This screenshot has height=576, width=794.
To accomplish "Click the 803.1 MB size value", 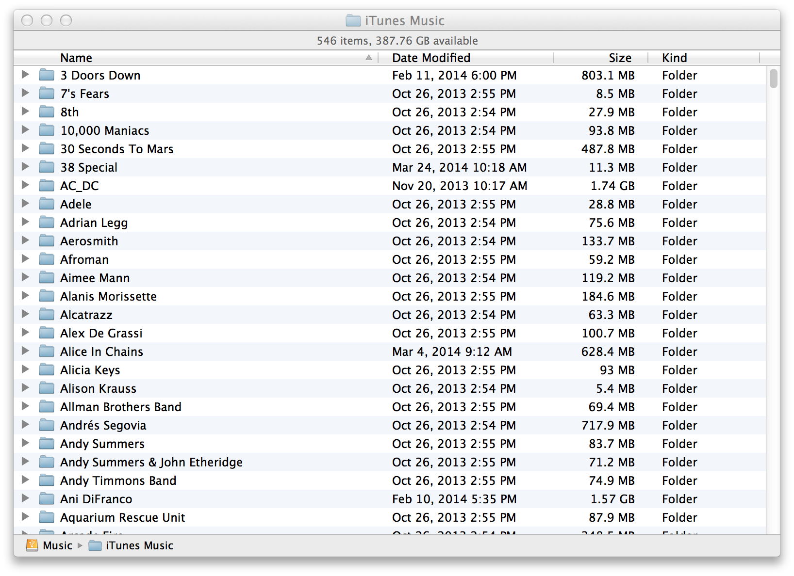I will 608,75.
